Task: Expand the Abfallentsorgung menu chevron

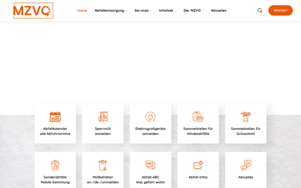Action: pyautogui.click(x=126, y=11)
